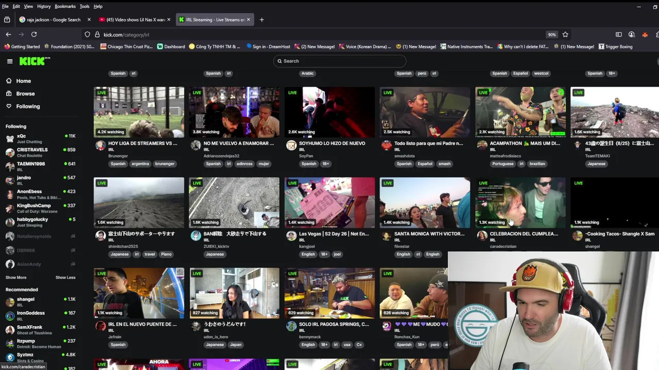Close the IRL Streaming tab
The height and width of the screenshot is (370, 659).
(x=249, y=20)
